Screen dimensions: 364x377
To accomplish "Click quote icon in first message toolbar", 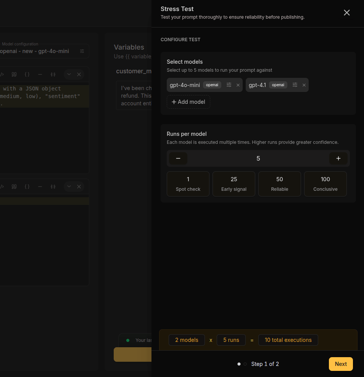I will [x=14, y=74].
